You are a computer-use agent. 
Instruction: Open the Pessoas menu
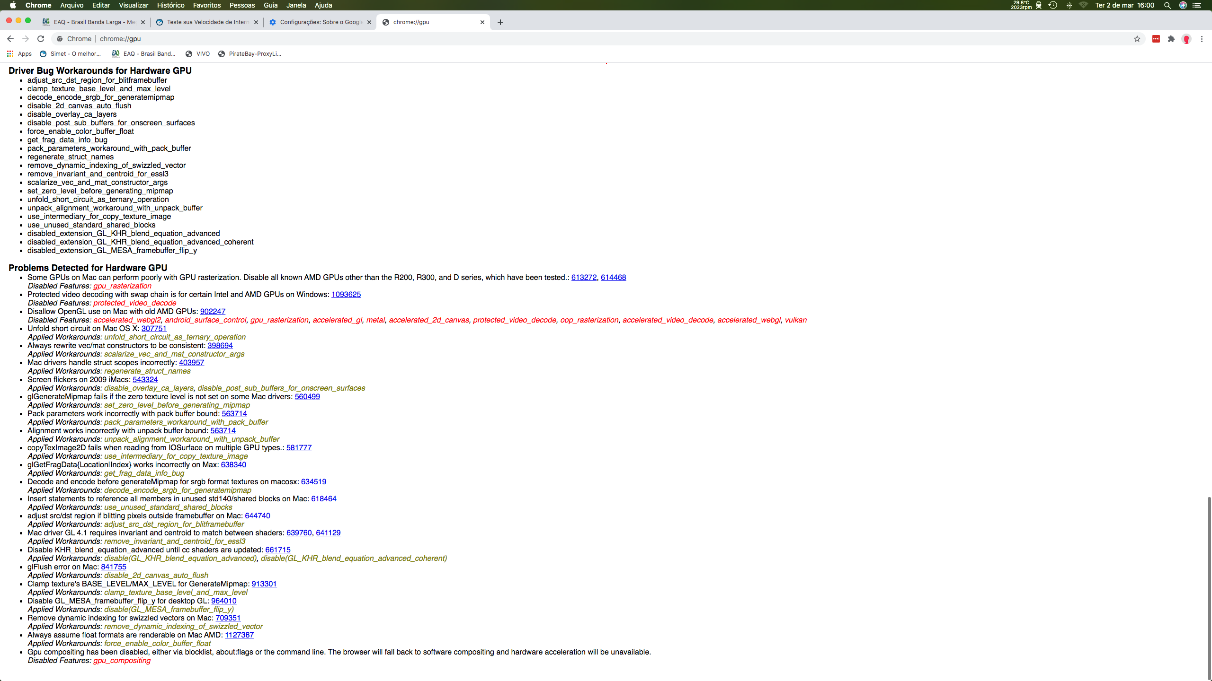pos(242,5)
